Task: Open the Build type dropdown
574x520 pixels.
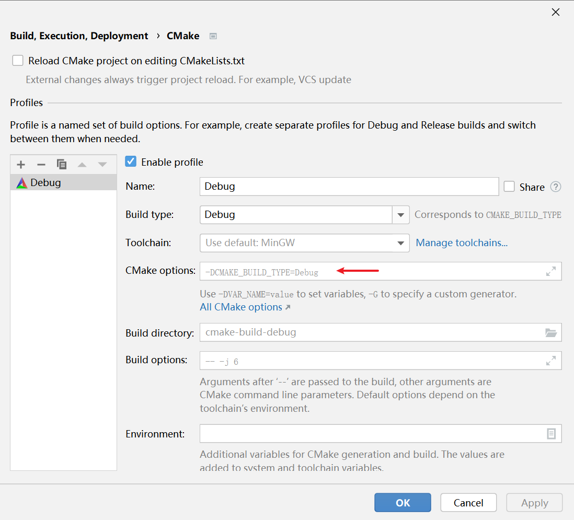Action: 401,215
